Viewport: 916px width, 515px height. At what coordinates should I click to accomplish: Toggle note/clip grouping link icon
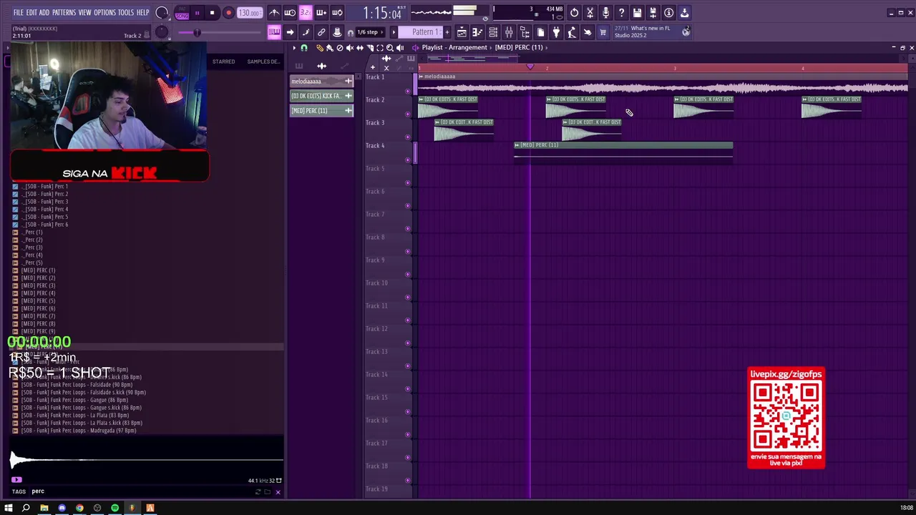[x=321, y=32]
